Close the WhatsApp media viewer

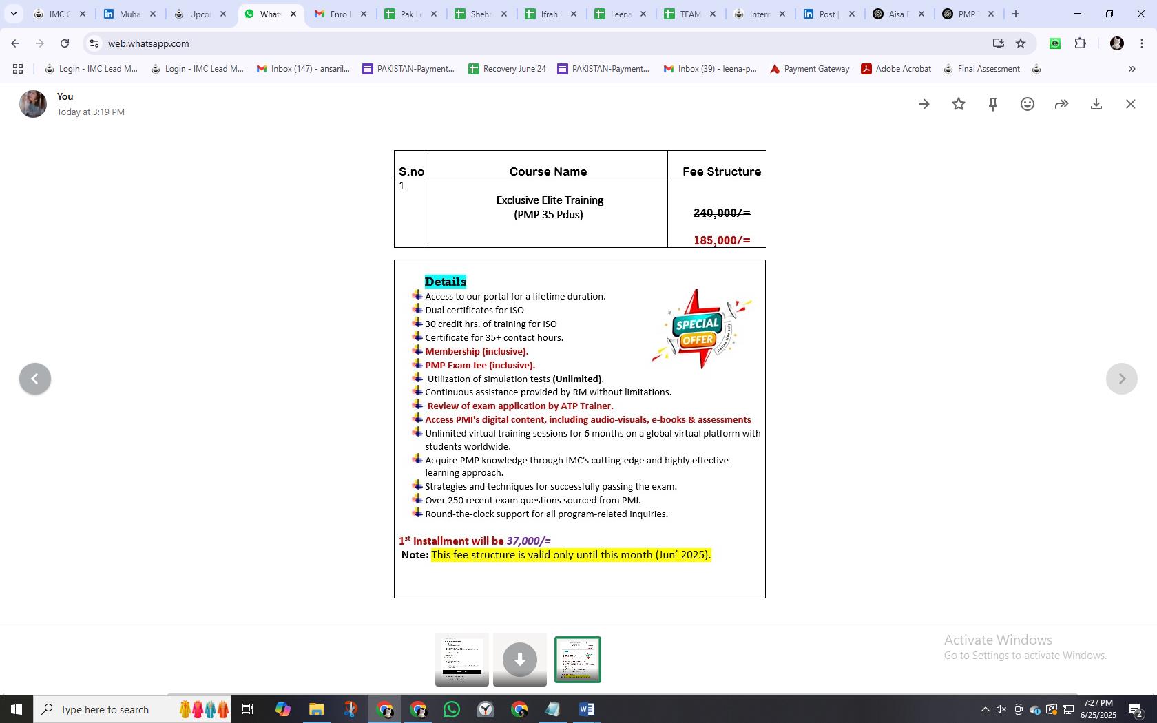(1131, 104)
